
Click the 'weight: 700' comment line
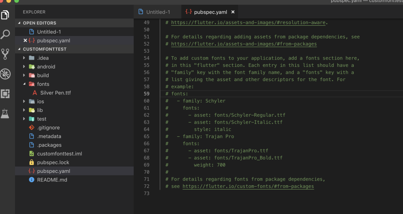coord(195,165)
